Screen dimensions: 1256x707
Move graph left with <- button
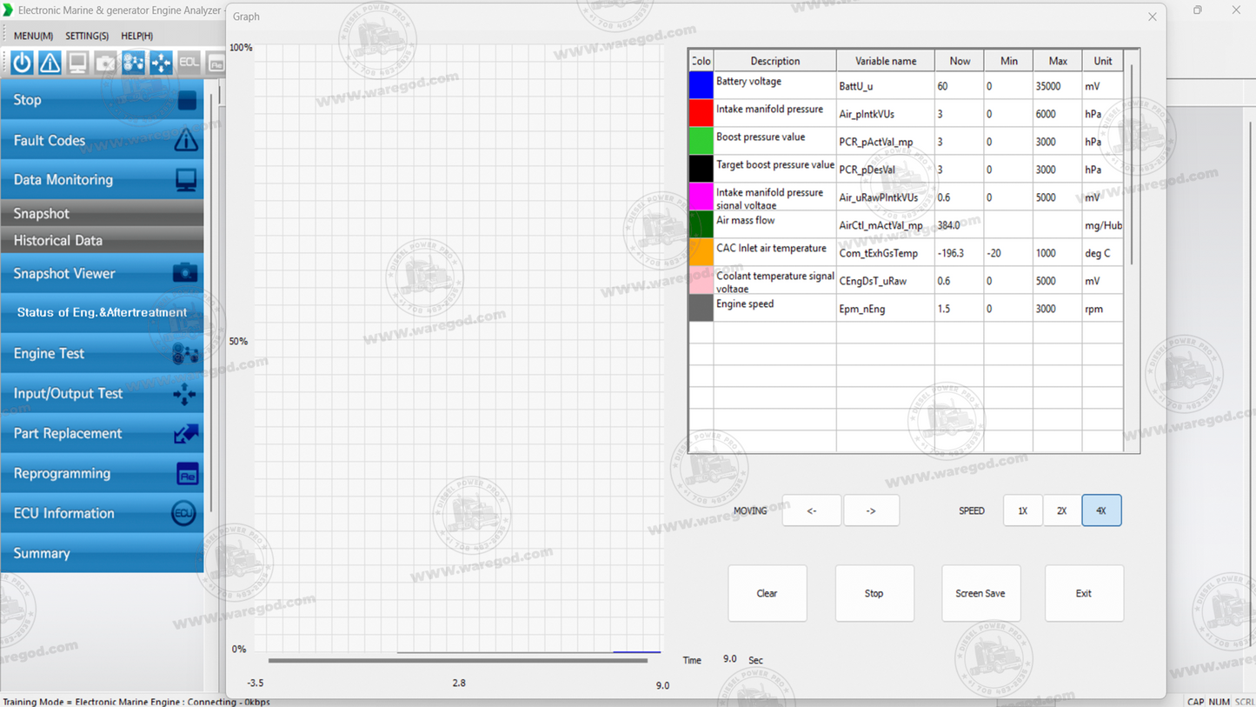pos(811,510)
